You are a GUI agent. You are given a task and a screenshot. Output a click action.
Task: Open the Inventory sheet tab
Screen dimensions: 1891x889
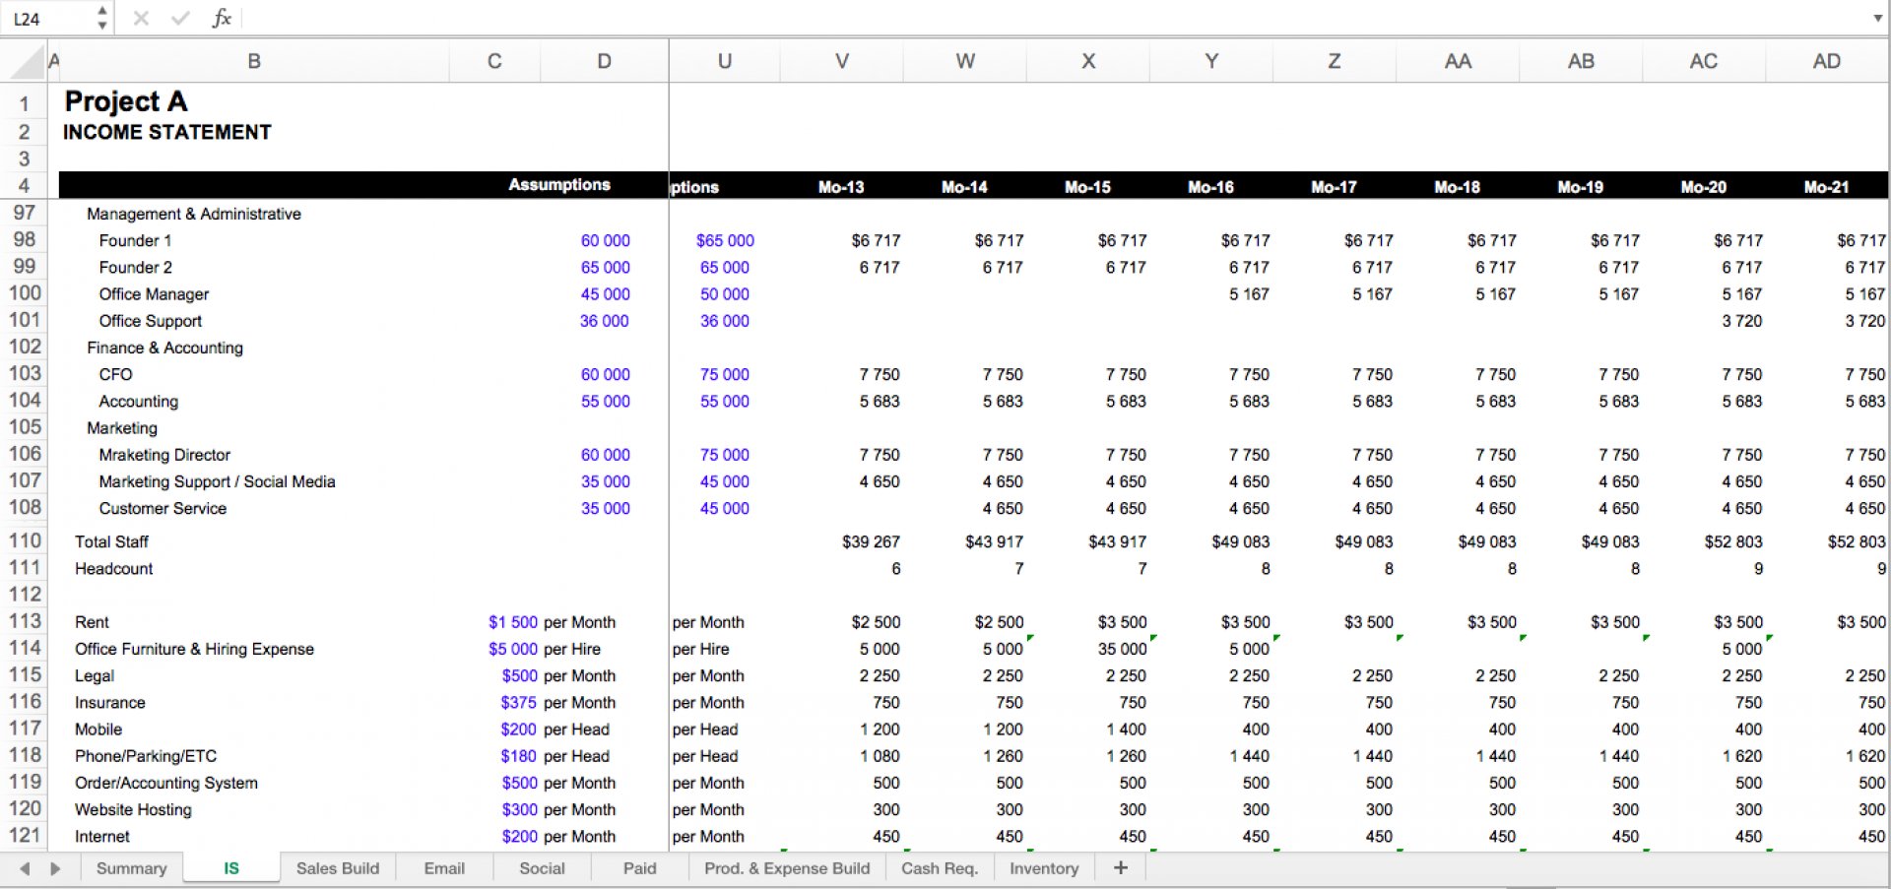click(1044, 868)
